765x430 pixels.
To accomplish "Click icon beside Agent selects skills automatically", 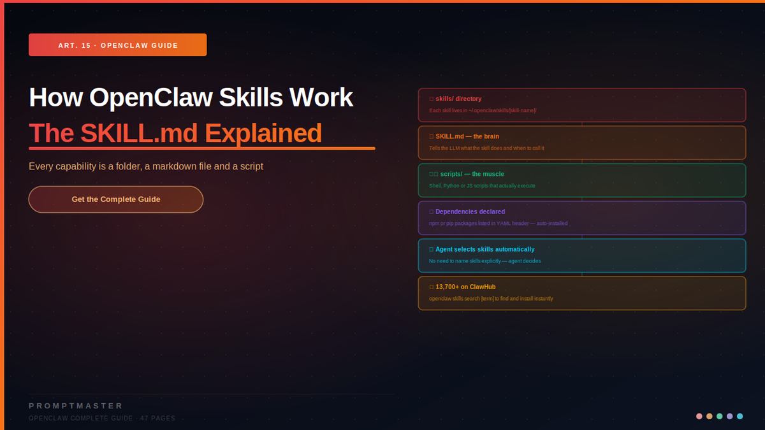I will (x=432, y=249).
